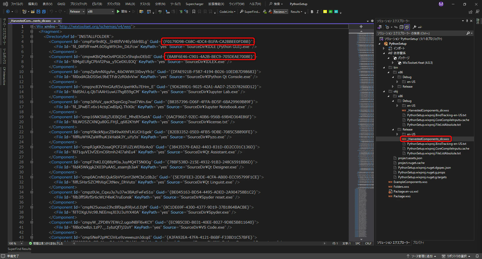Click the Find in Files icon

(141, 12)
